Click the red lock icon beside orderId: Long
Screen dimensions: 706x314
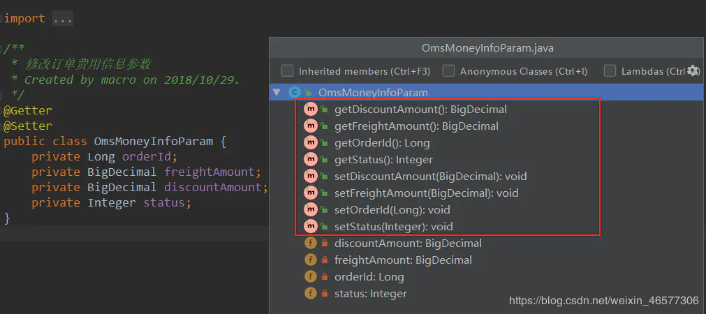(x=324, y=277)
